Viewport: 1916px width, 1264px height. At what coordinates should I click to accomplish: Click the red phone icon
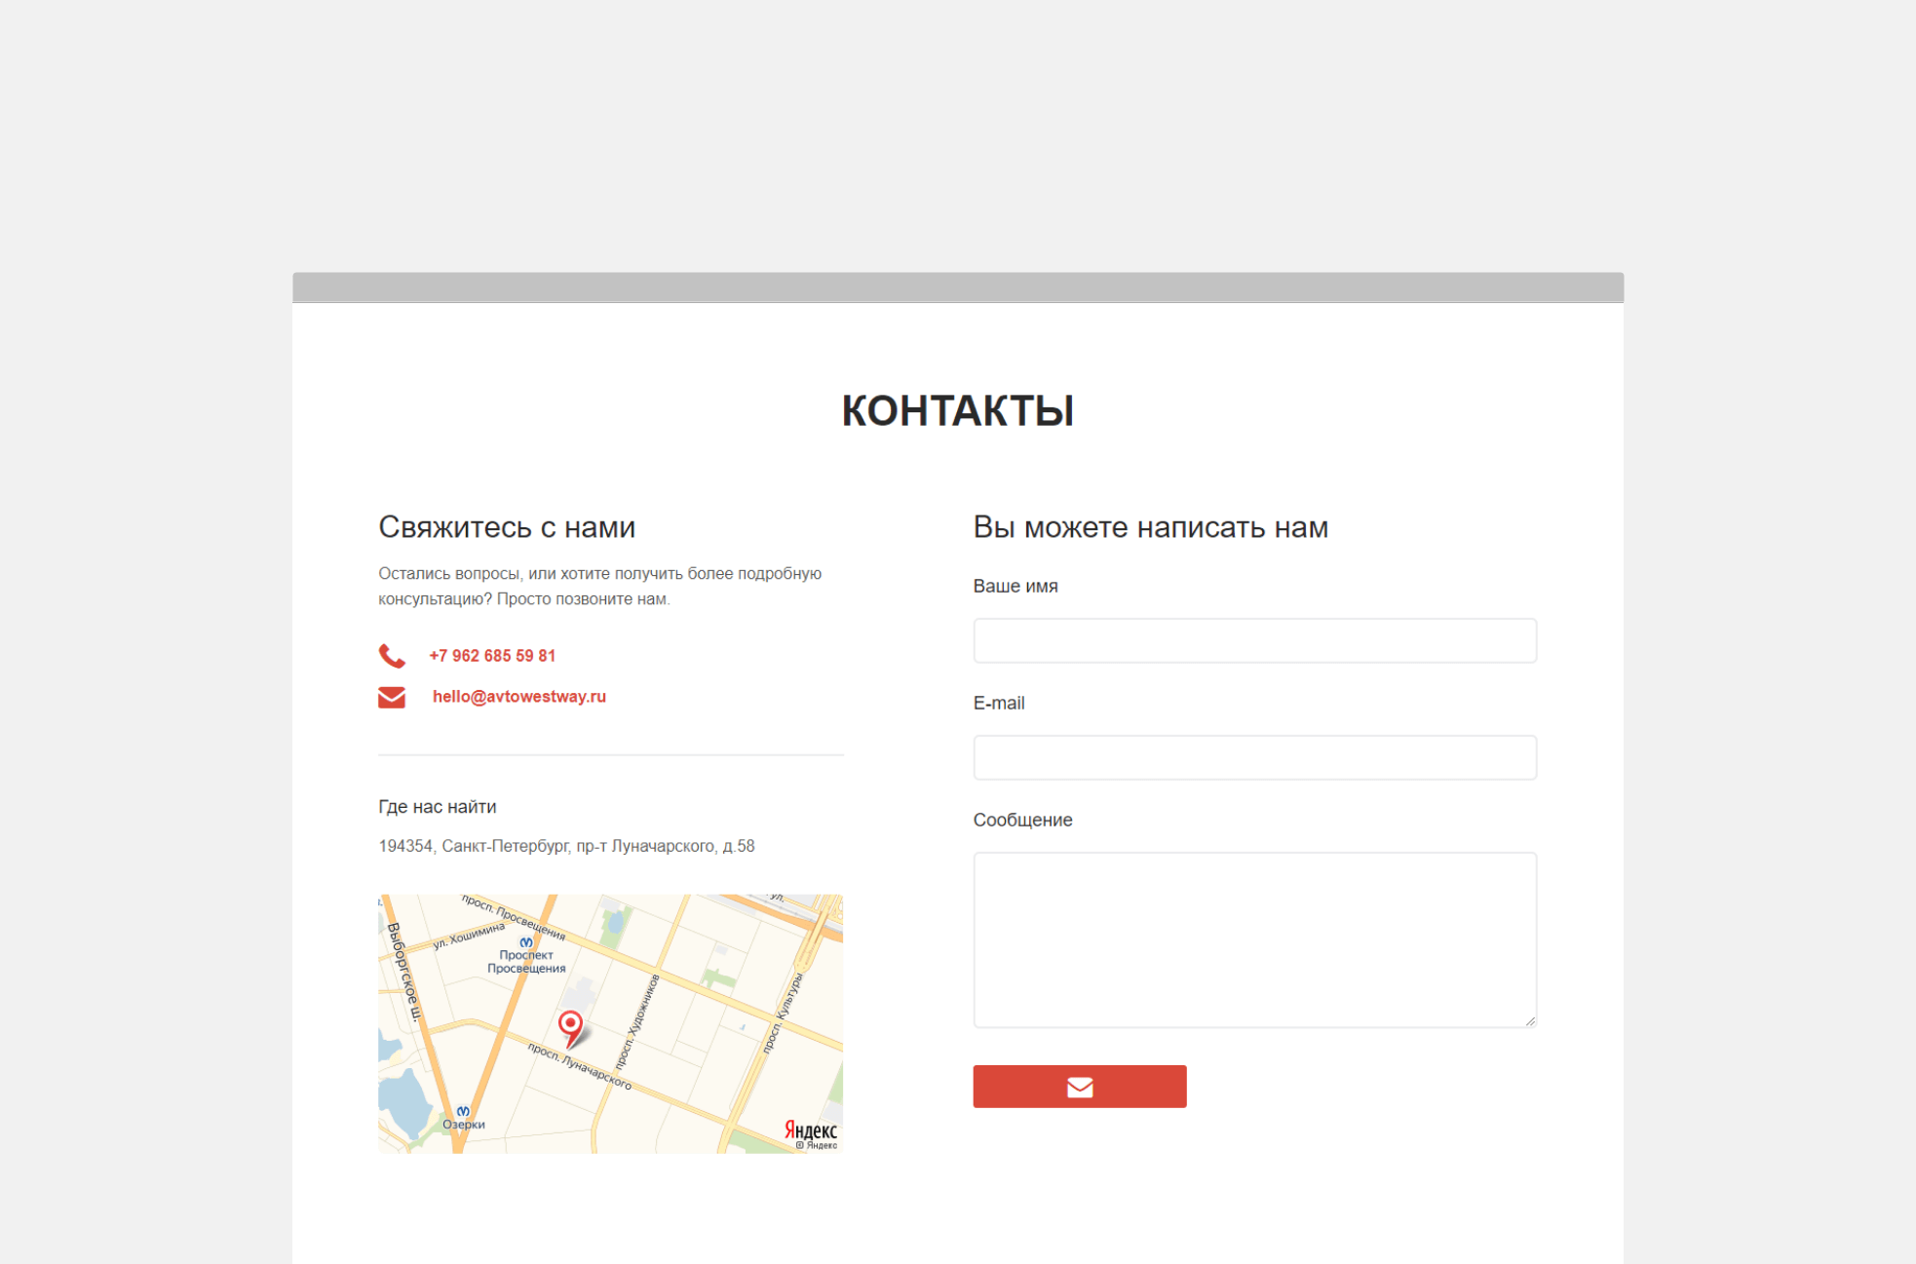coord(392,656)
